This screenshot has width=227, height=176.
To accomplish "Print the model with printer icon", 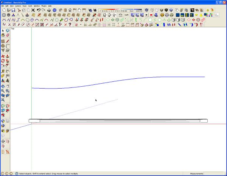I will 49,10.
